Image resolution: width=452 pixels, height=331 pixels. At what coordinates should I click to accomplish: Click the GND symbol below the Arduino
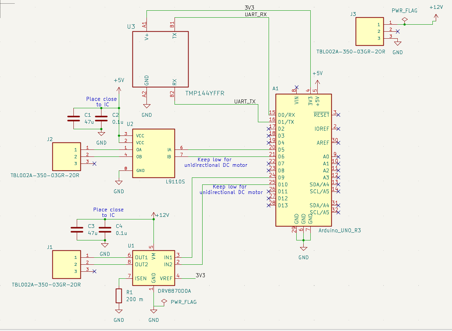pos(303,249)
